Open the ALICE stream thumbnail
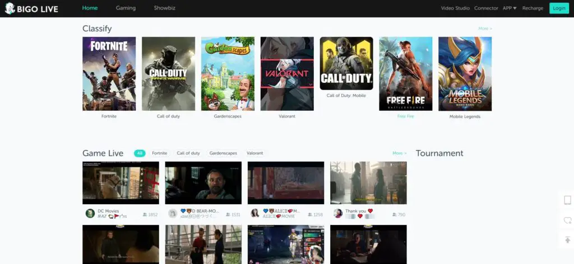Screen dimensions: 574x264 [x=286, y=183]
